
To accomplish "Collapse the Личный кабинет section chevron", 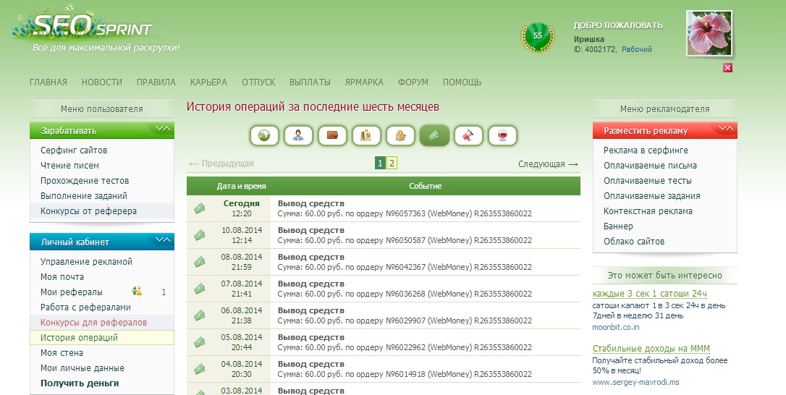I will pyautogui.click(x=163, y=241).
